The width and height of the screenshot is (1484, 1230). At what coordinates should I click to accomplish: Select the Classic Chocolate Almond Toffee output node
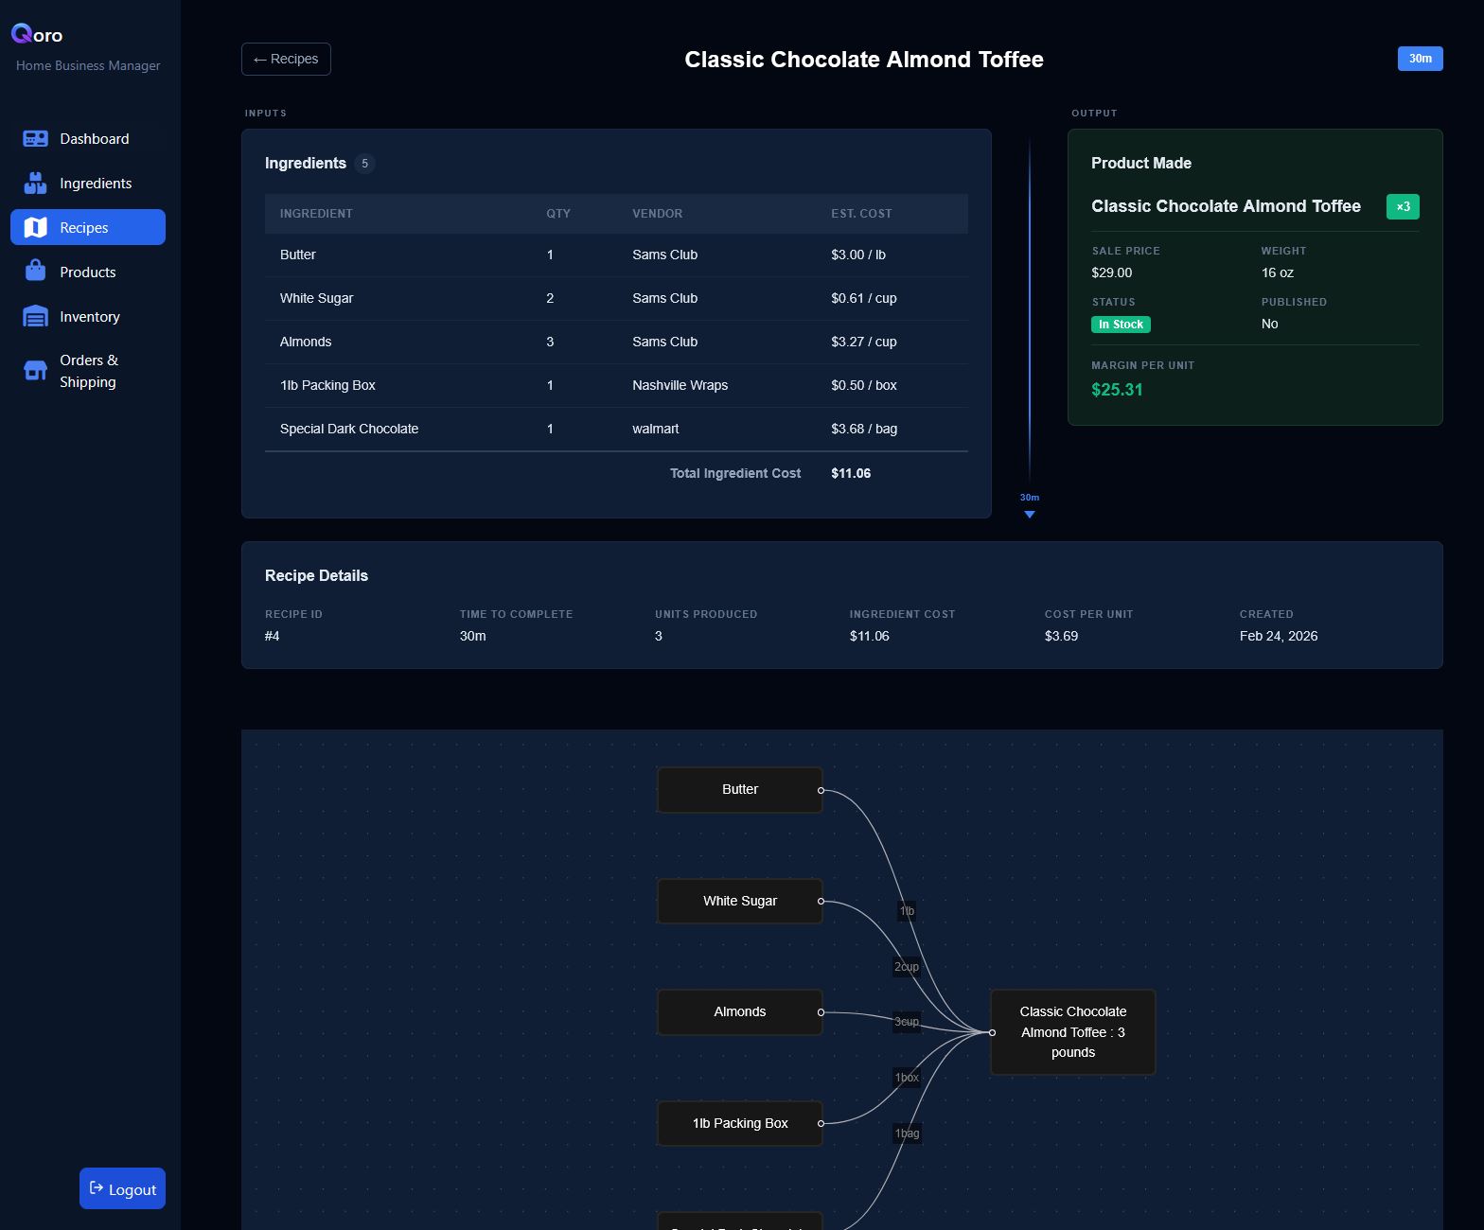coord(1072,1032)
